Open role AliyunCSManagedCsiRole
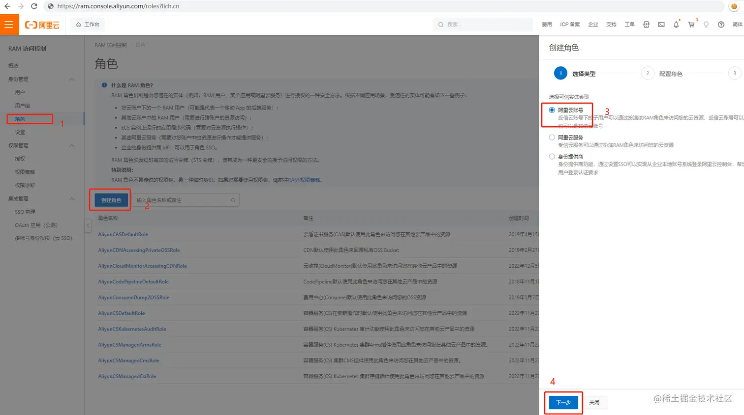744x415 pixels. 127,376
